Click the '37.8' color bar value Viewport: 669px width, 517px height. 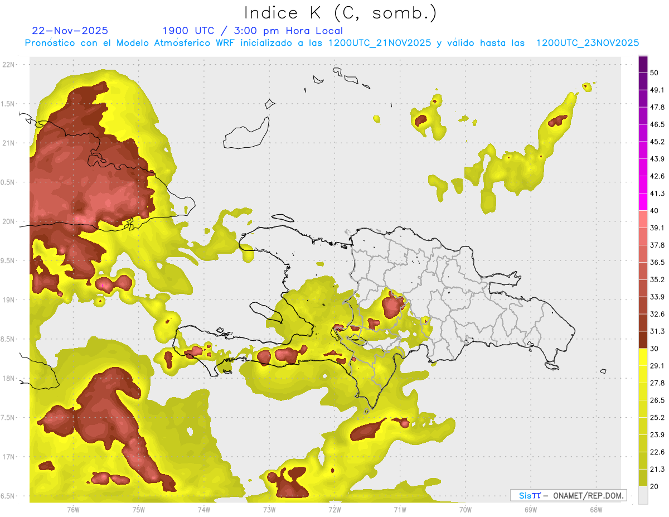coord(657,245)
